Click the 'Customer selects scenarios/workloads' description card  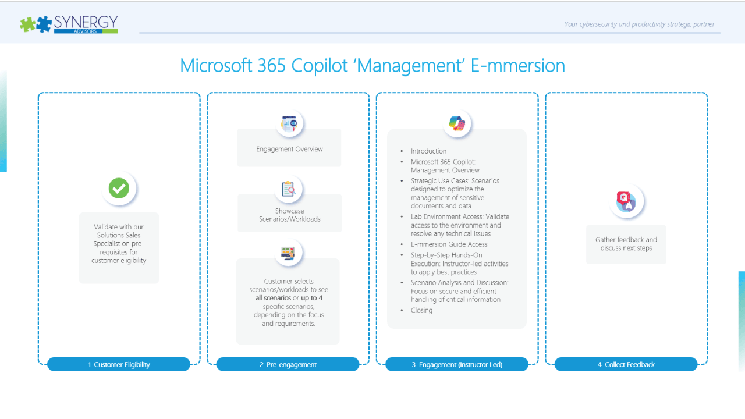288,302
